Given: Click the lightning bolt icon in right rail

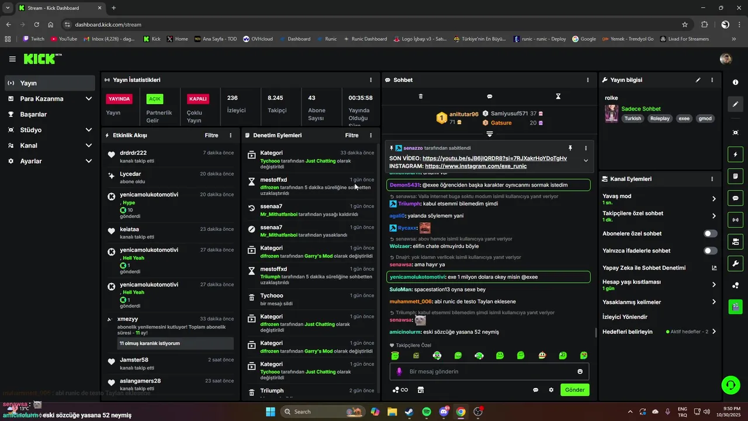Looking at the screenshot, I should click(735, 154).
